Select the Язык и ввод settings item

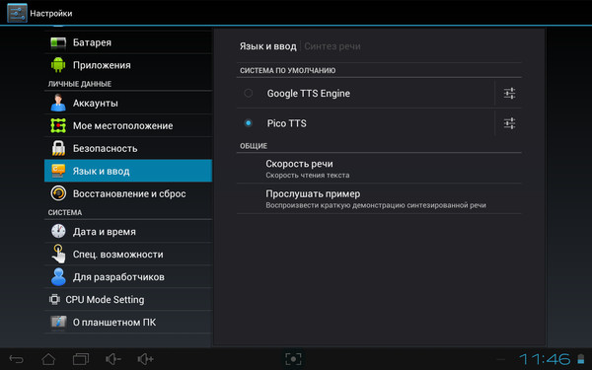pyautogui.click(x=128, y=171)
